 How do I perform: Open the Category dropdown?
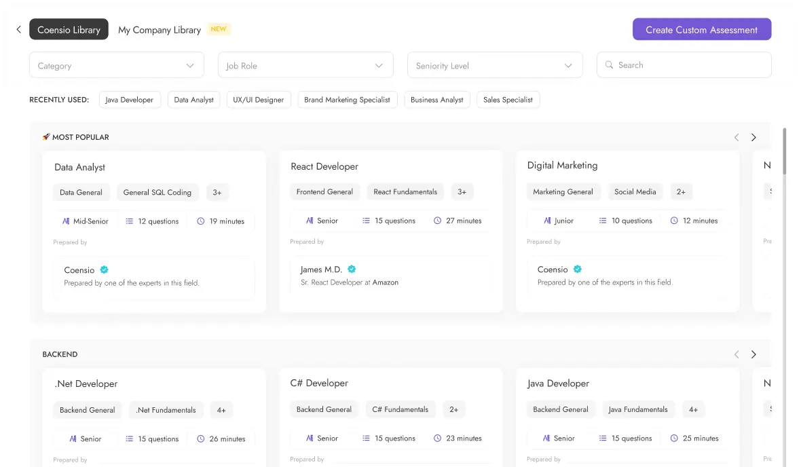117,66
